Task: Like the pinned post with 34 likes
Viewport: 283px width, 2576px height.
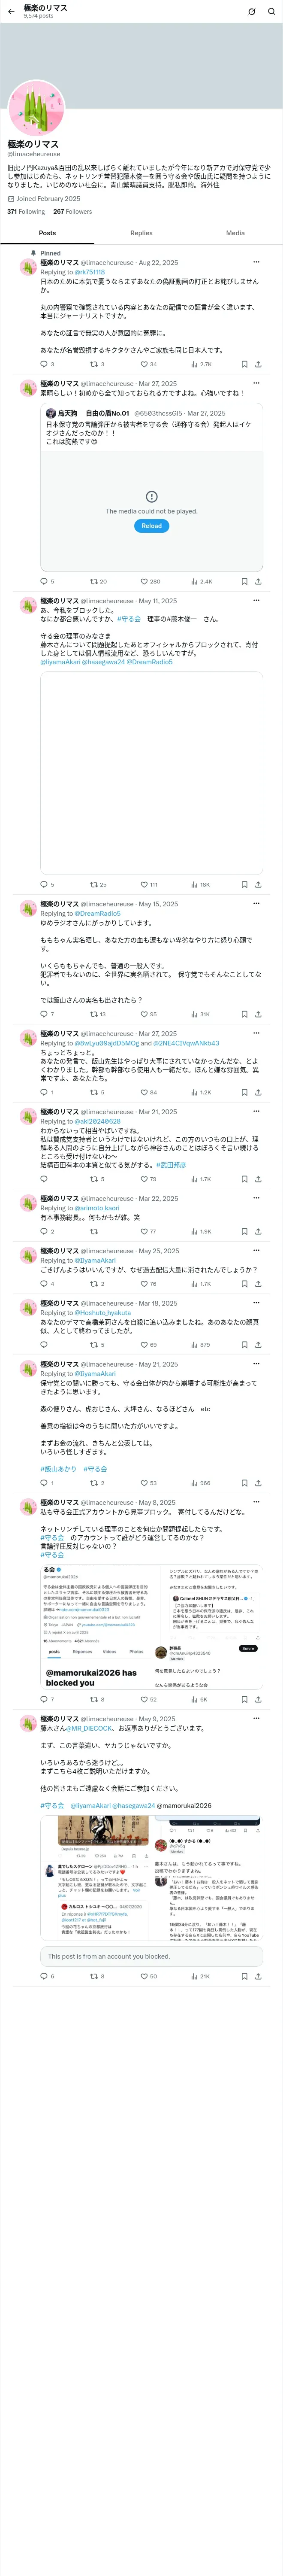Action: coord(148,364)
